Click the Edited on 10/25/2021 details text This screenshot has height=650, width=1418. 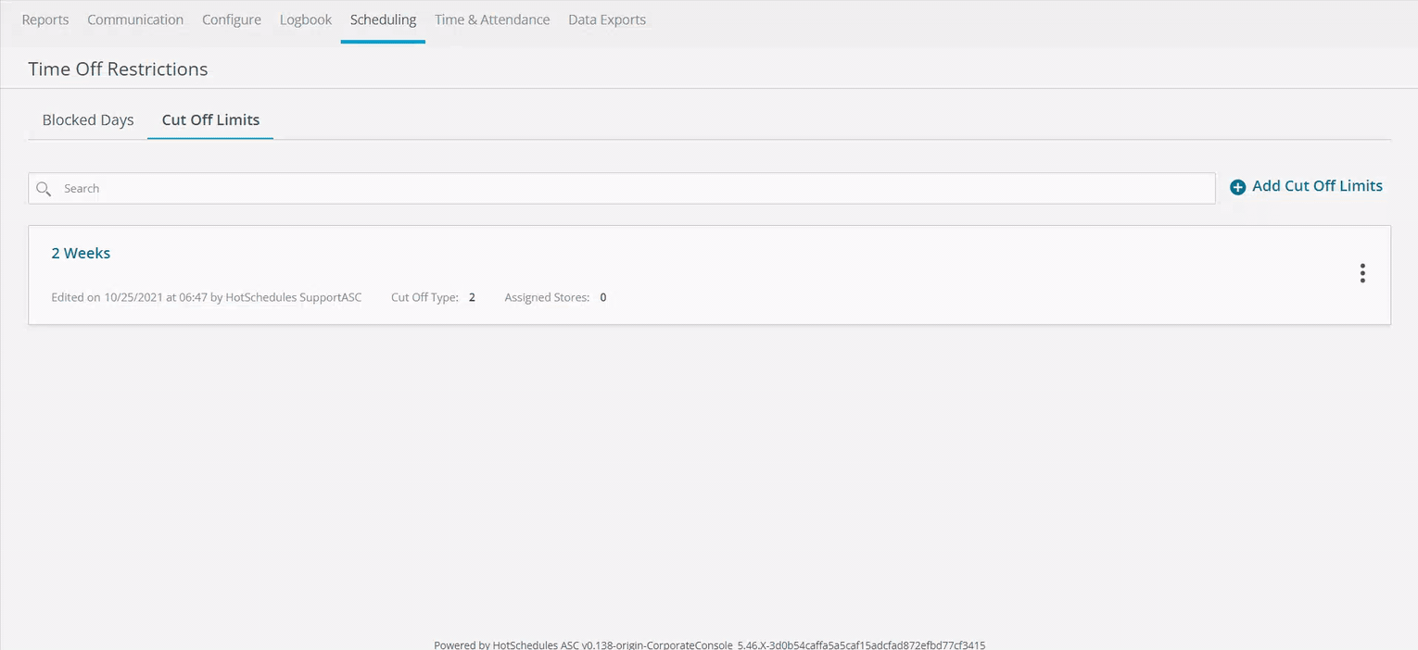coord(207,297)
